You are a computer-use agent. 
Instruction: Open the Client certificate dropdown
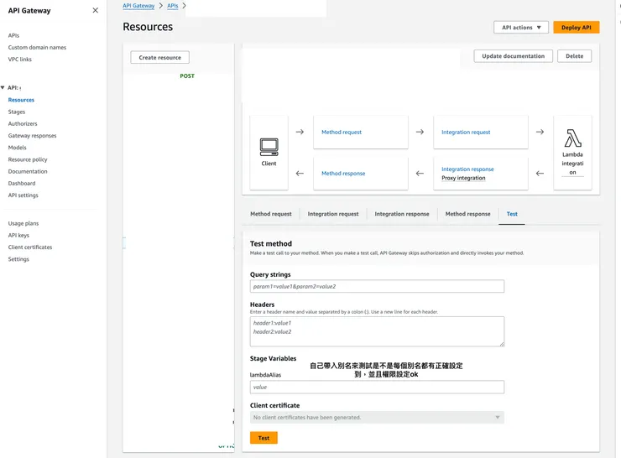[377, 417]
